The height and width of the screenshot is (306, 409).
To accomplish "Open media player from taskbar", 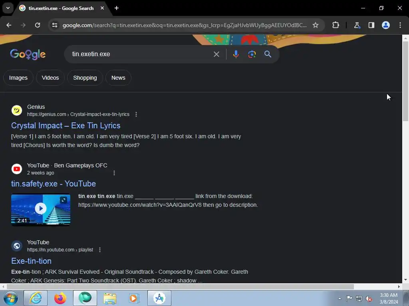I will tap(134, 298).
